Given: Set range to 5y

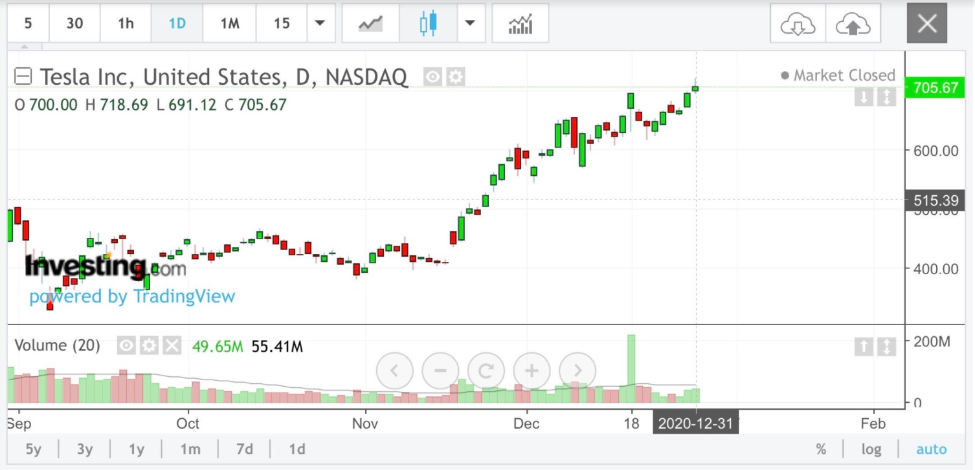Looking at the screenshot, I should click(x=33, y=449).
